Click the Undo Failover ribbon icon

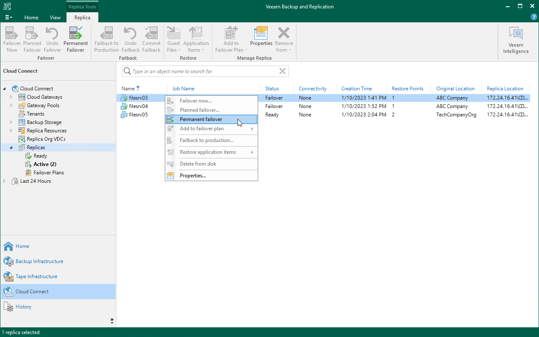(x=52, y=39)
